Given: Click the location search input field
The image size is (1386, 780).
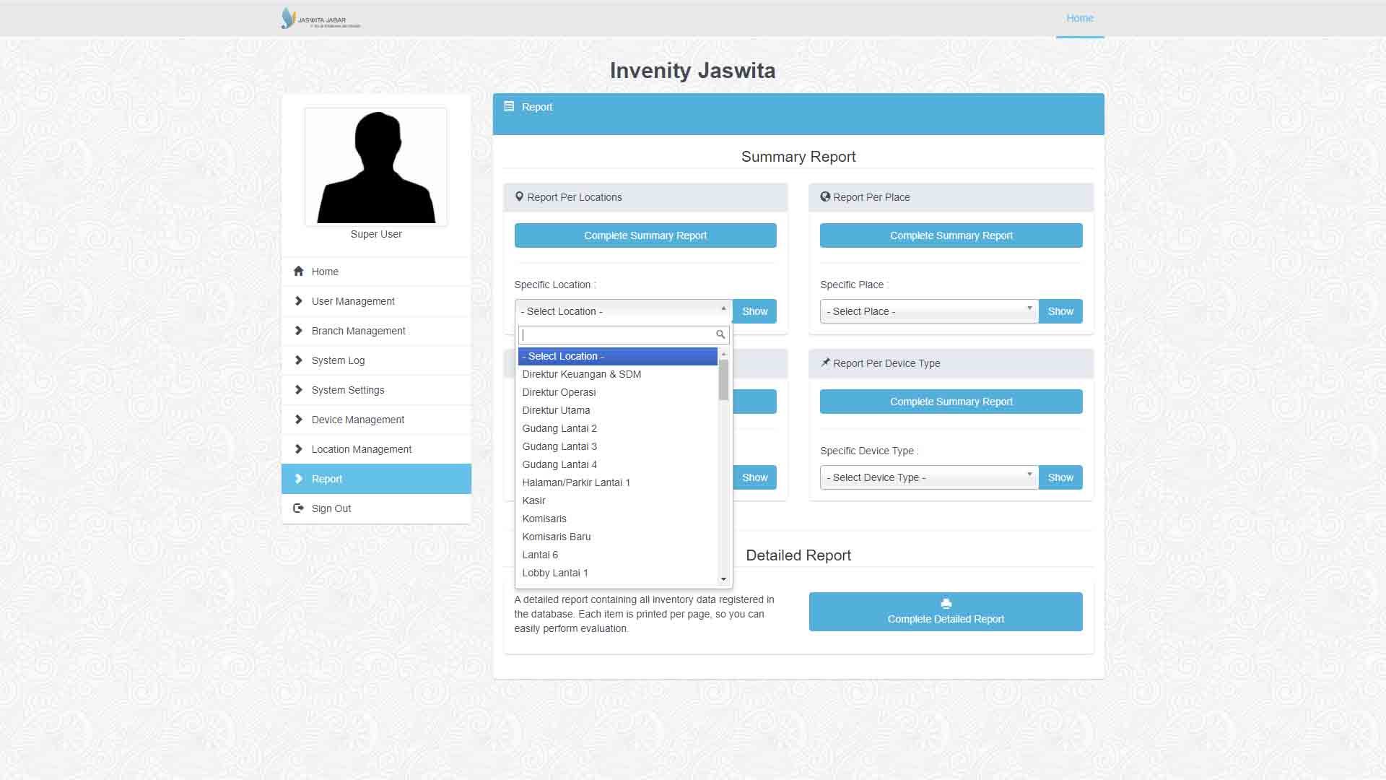Looking at the screenshot, I should click(x=617, y=335).
